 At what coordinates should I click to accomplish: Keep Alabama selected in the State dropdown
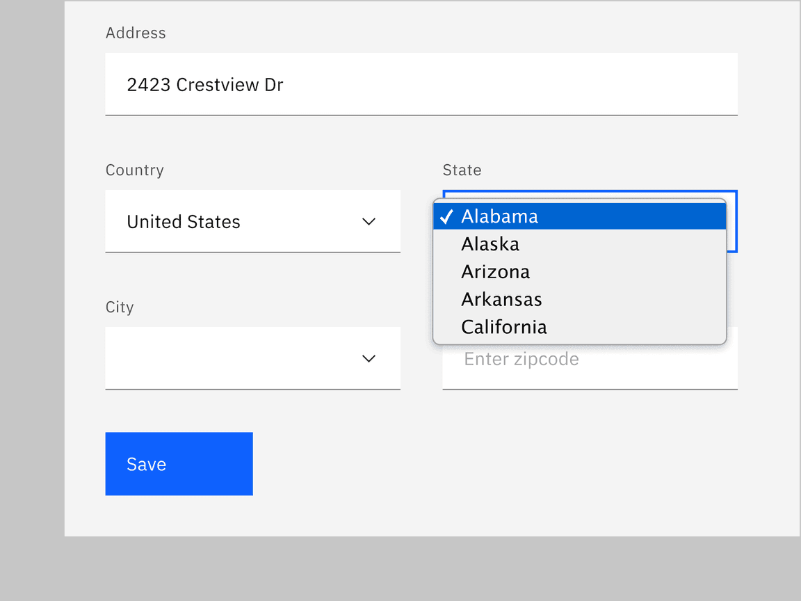(x=499, y=216)
